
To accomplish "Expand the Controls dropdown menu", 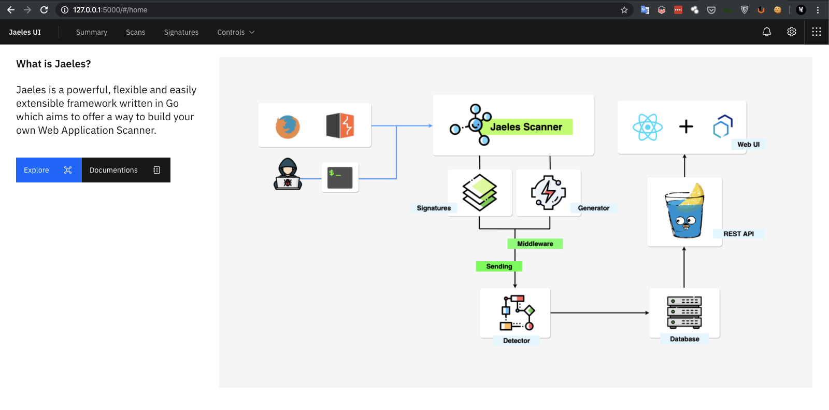I will 236,32.
